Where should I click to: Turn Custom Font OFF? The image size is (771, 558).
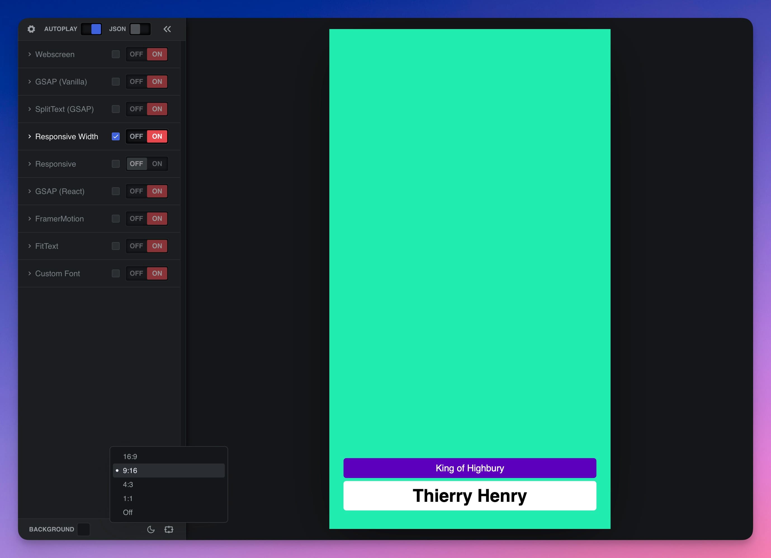pyautogui.click(x=136, y=273)
